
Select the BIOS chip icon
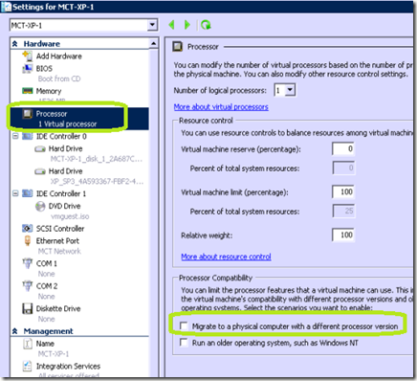(x=28, y=68)
